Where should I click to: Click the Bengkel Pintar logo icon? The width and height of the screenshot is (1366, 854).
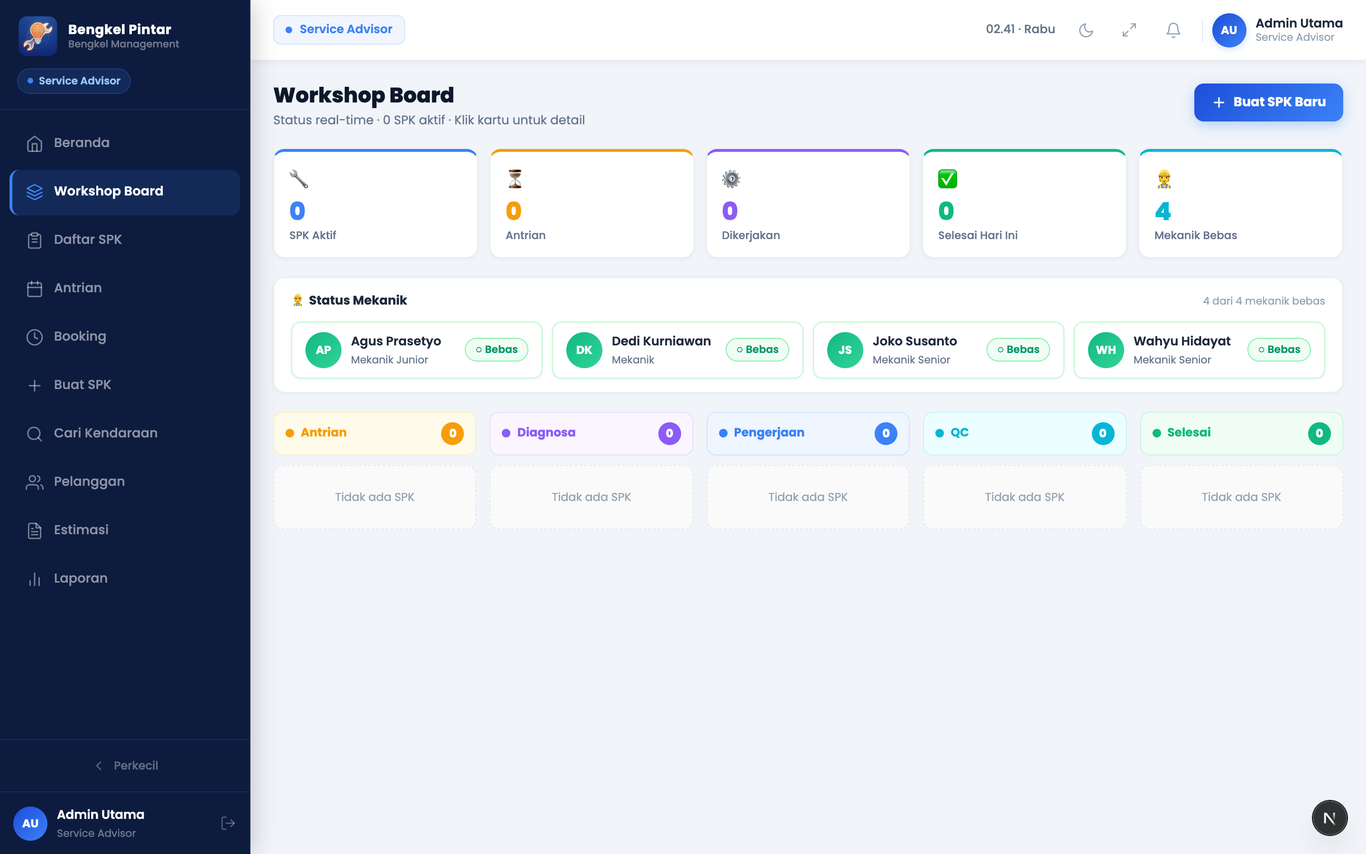click(38, 36)
